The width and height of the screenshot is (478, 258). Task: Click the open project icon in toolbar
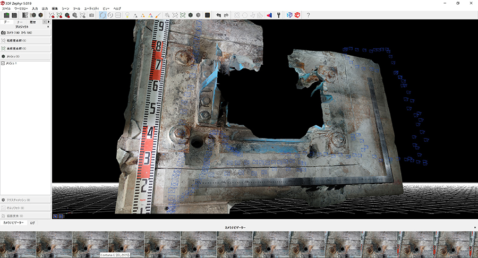[6, 15]
